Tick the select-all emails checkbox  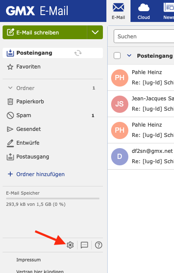[x=117, y=56]
